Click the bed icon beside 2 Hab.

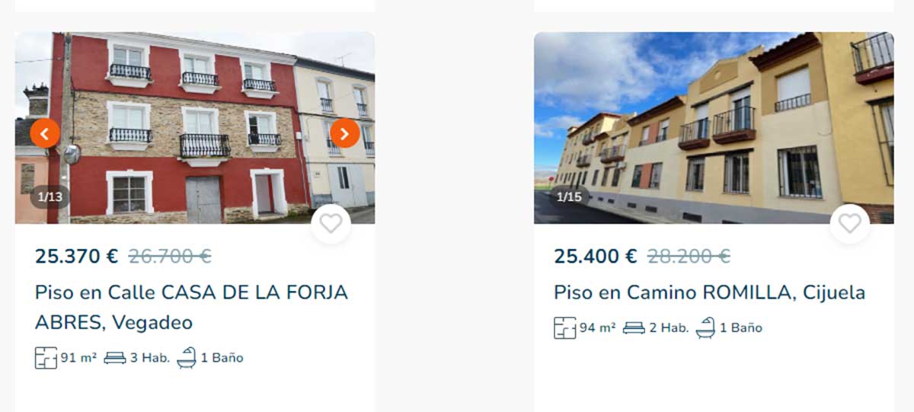coord(634,328)
